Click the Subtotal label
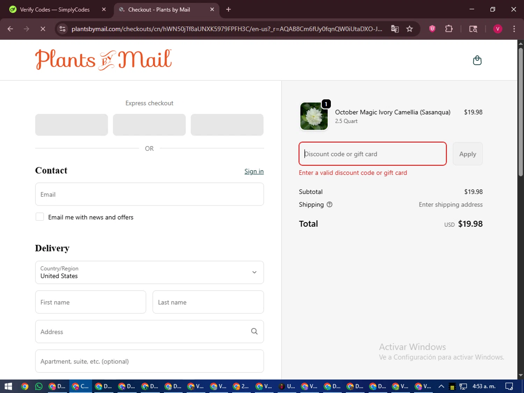This screenshot has height=393, width=524. [x=311, y=192]
